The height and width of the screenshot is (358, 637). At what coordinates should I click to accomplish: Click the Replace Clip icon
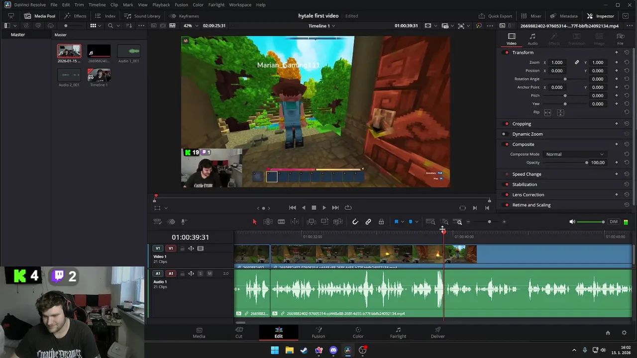pyautogui.click(x=338, y=222)
